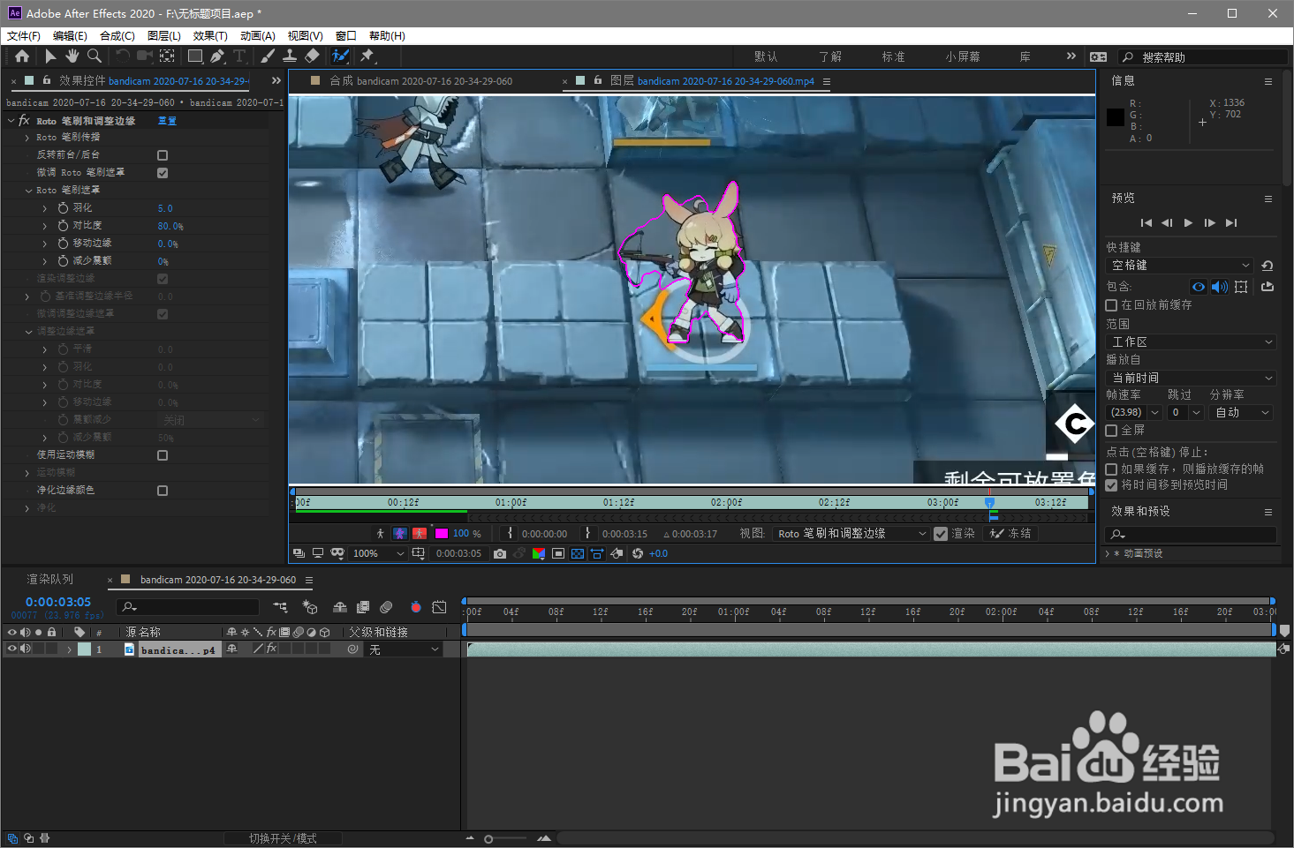Select the Rectangle shape tool

pyautogui.click(x=195, y=56)
